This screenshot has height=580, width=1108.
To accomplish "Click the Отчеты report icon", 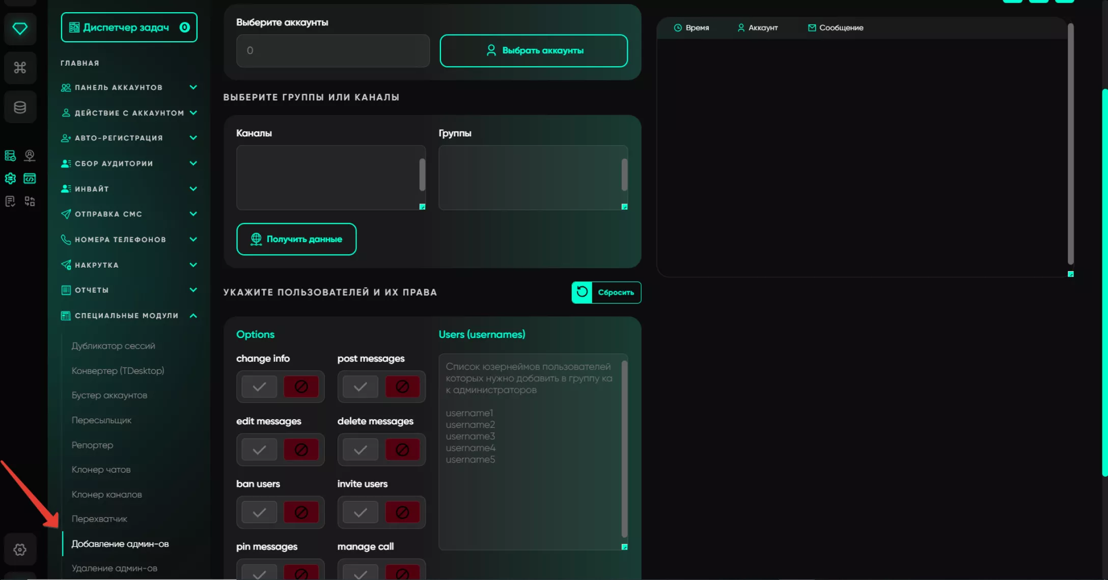I will (x=66, y=290).
